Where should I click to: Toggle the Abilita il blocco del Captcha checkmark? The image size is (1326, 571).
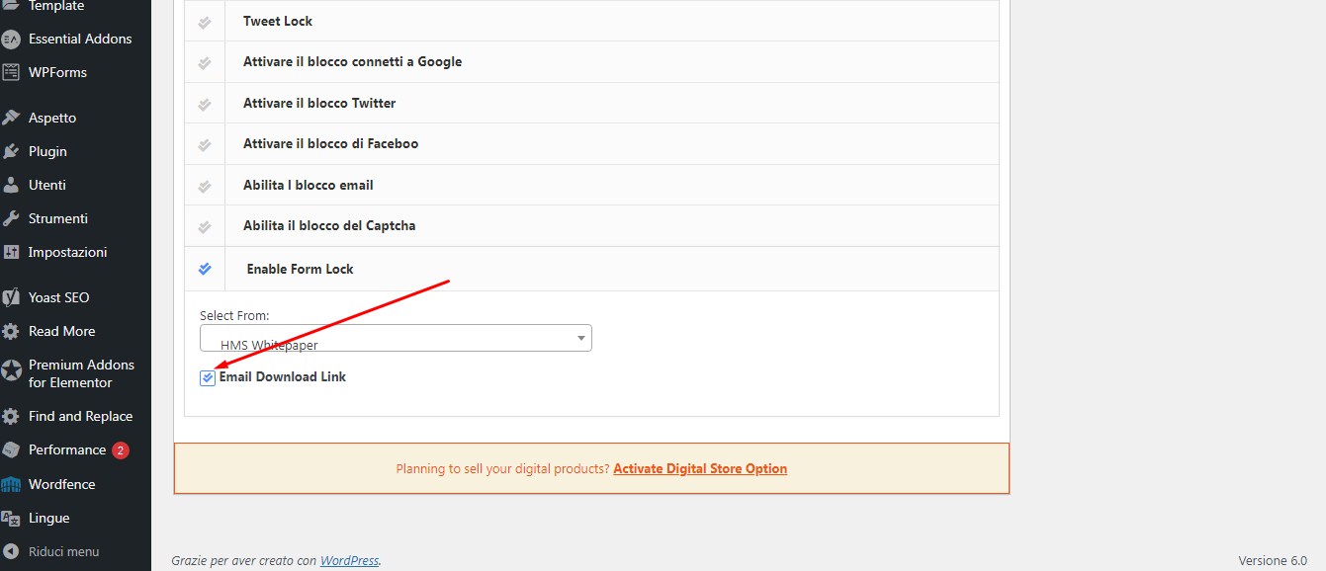(205, 226)
